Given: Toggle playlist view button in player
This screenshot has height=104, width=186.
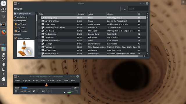Looking at the screenshot, I should point(43,91).
